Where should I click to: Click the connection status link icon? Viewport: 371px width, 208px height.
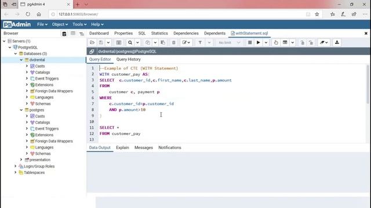[92, 51]
